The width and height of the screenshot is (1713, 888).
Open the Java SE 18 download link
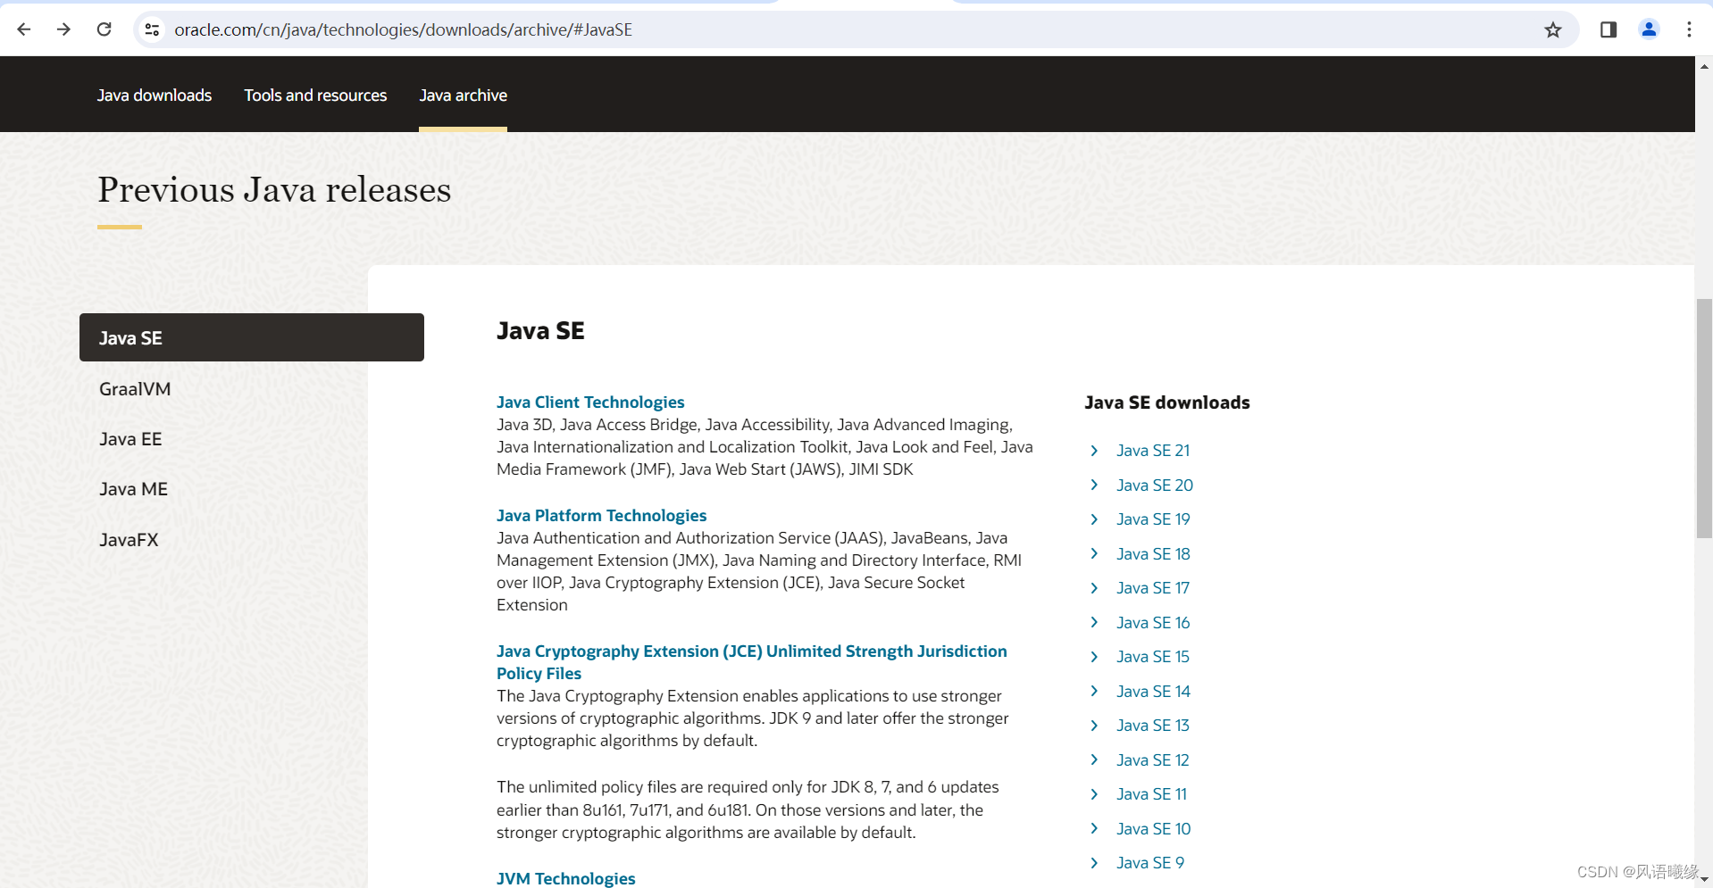point(1153,554)
